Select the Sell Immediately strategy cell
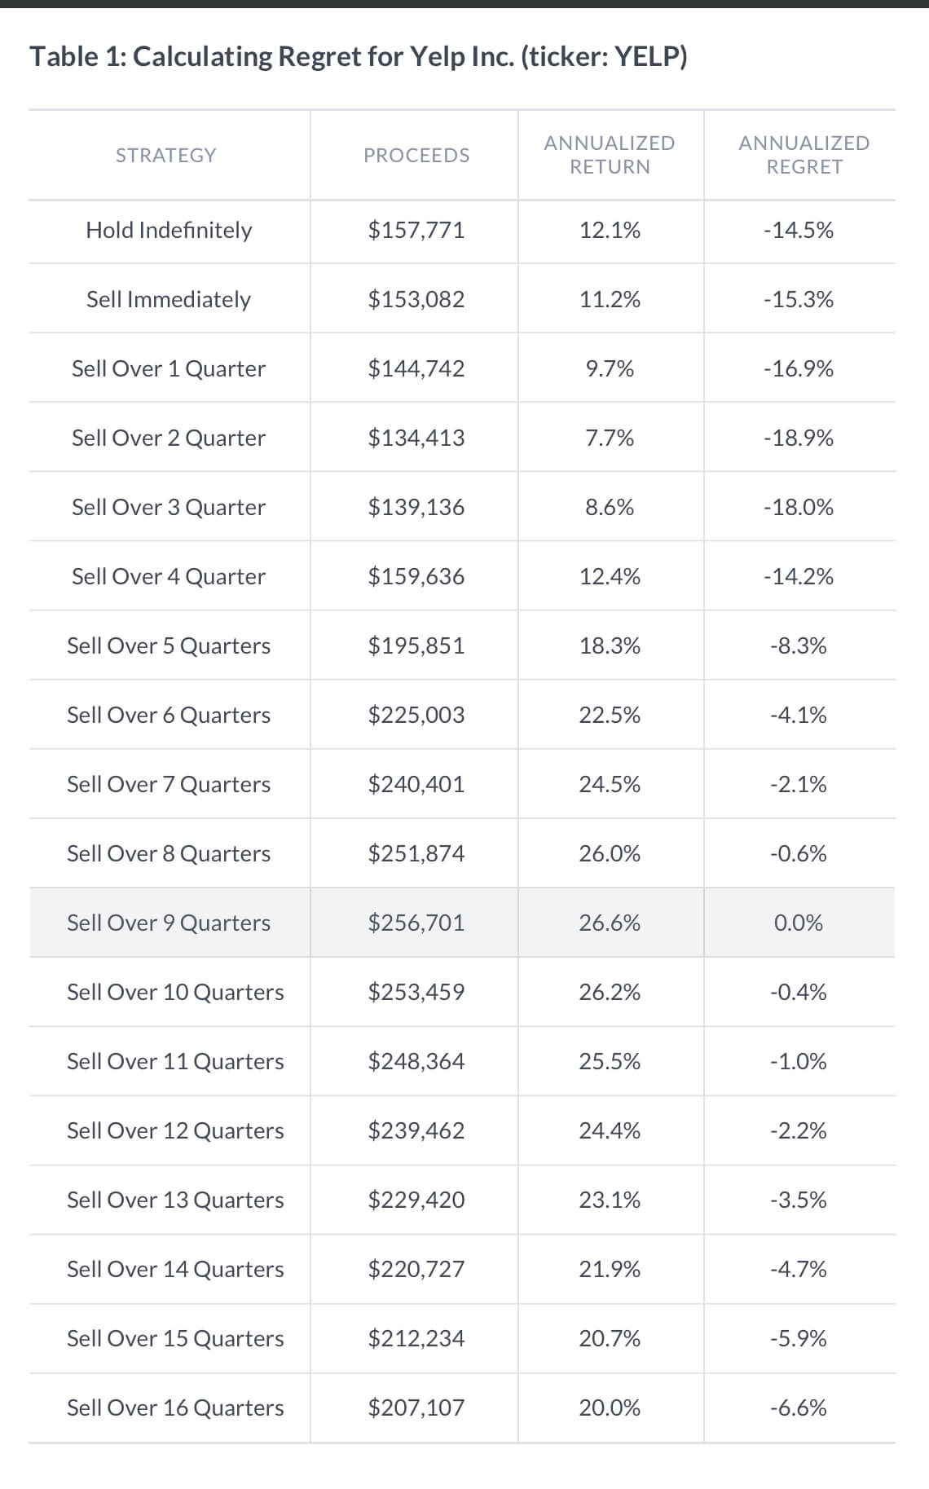This screenshot has height=1489, width=929. (169, 299)
